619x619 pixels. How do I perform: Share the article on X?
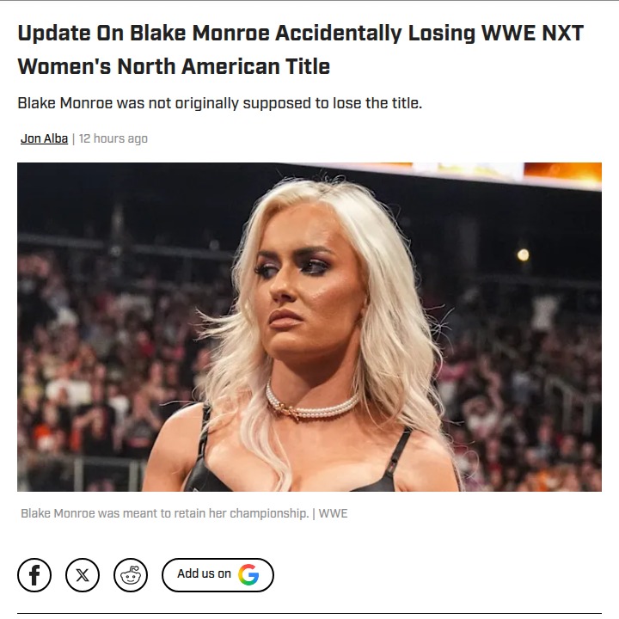pyautogui.click(x=83, y=575)
